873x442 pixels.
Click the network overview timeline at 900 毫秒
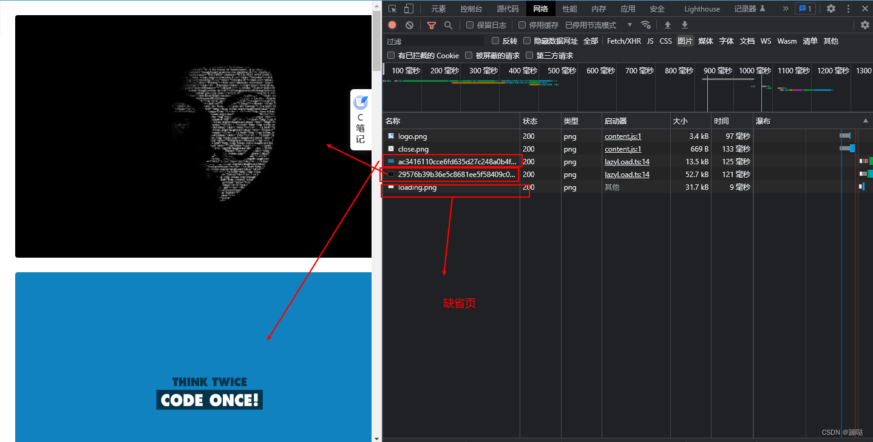coord(717,70)
